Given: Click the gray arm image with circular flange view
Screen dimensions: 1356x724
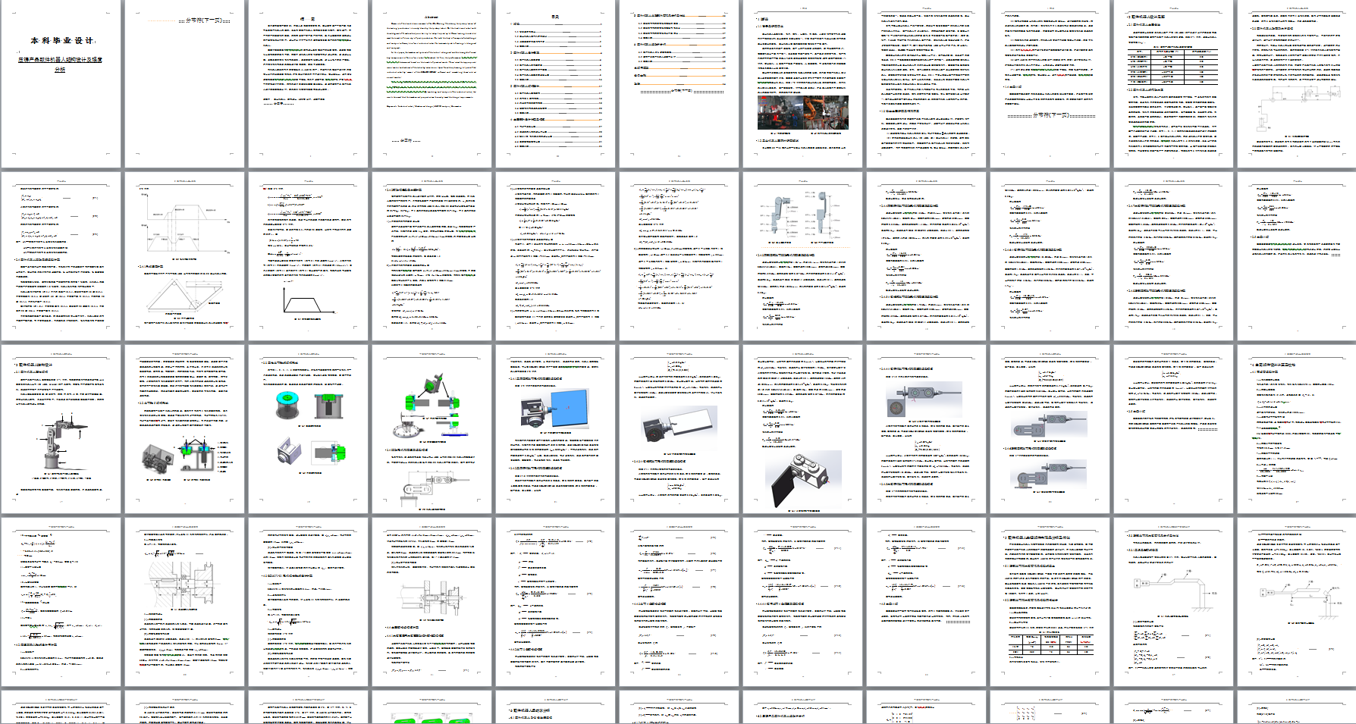Looking at the screenshot, I should (924, 400).
